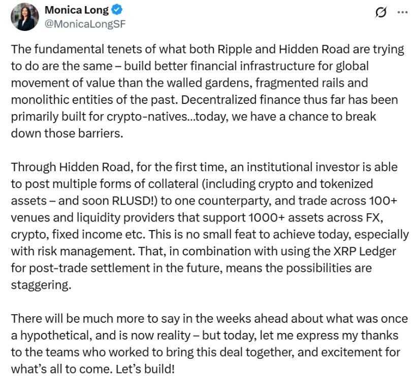Click Monica Long's profile photo
This screenshot has width=419, height=376.
tap(24, 17)
